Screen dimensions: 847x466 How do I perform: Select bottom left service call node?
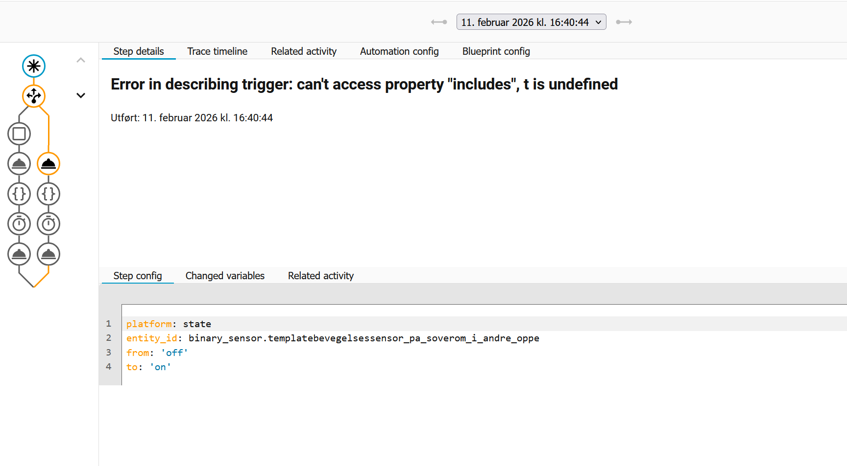tap(19, 254)
